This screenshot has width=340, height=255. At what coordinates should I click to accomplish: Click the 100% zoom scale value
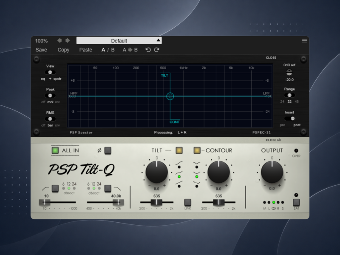[x=41, y=41]
